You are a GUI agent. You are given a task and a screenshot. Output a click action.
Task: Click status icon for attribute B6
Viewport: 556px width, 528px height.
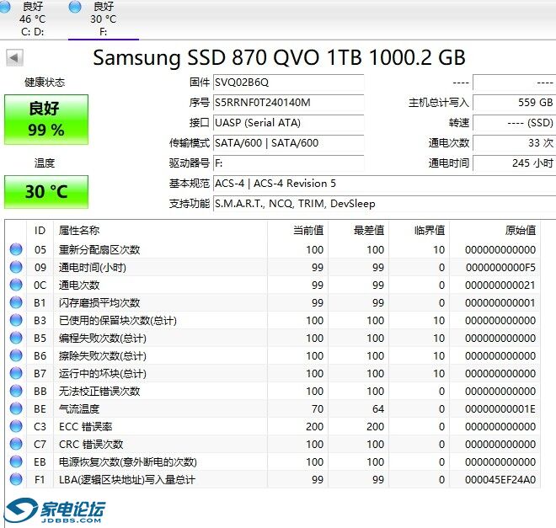point(16,355)
